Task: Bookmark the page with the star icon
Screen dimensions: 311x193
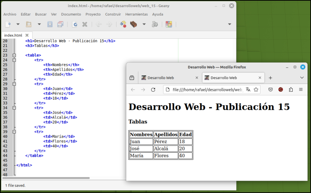Action: pyautogui.click(x=256, y=90)
